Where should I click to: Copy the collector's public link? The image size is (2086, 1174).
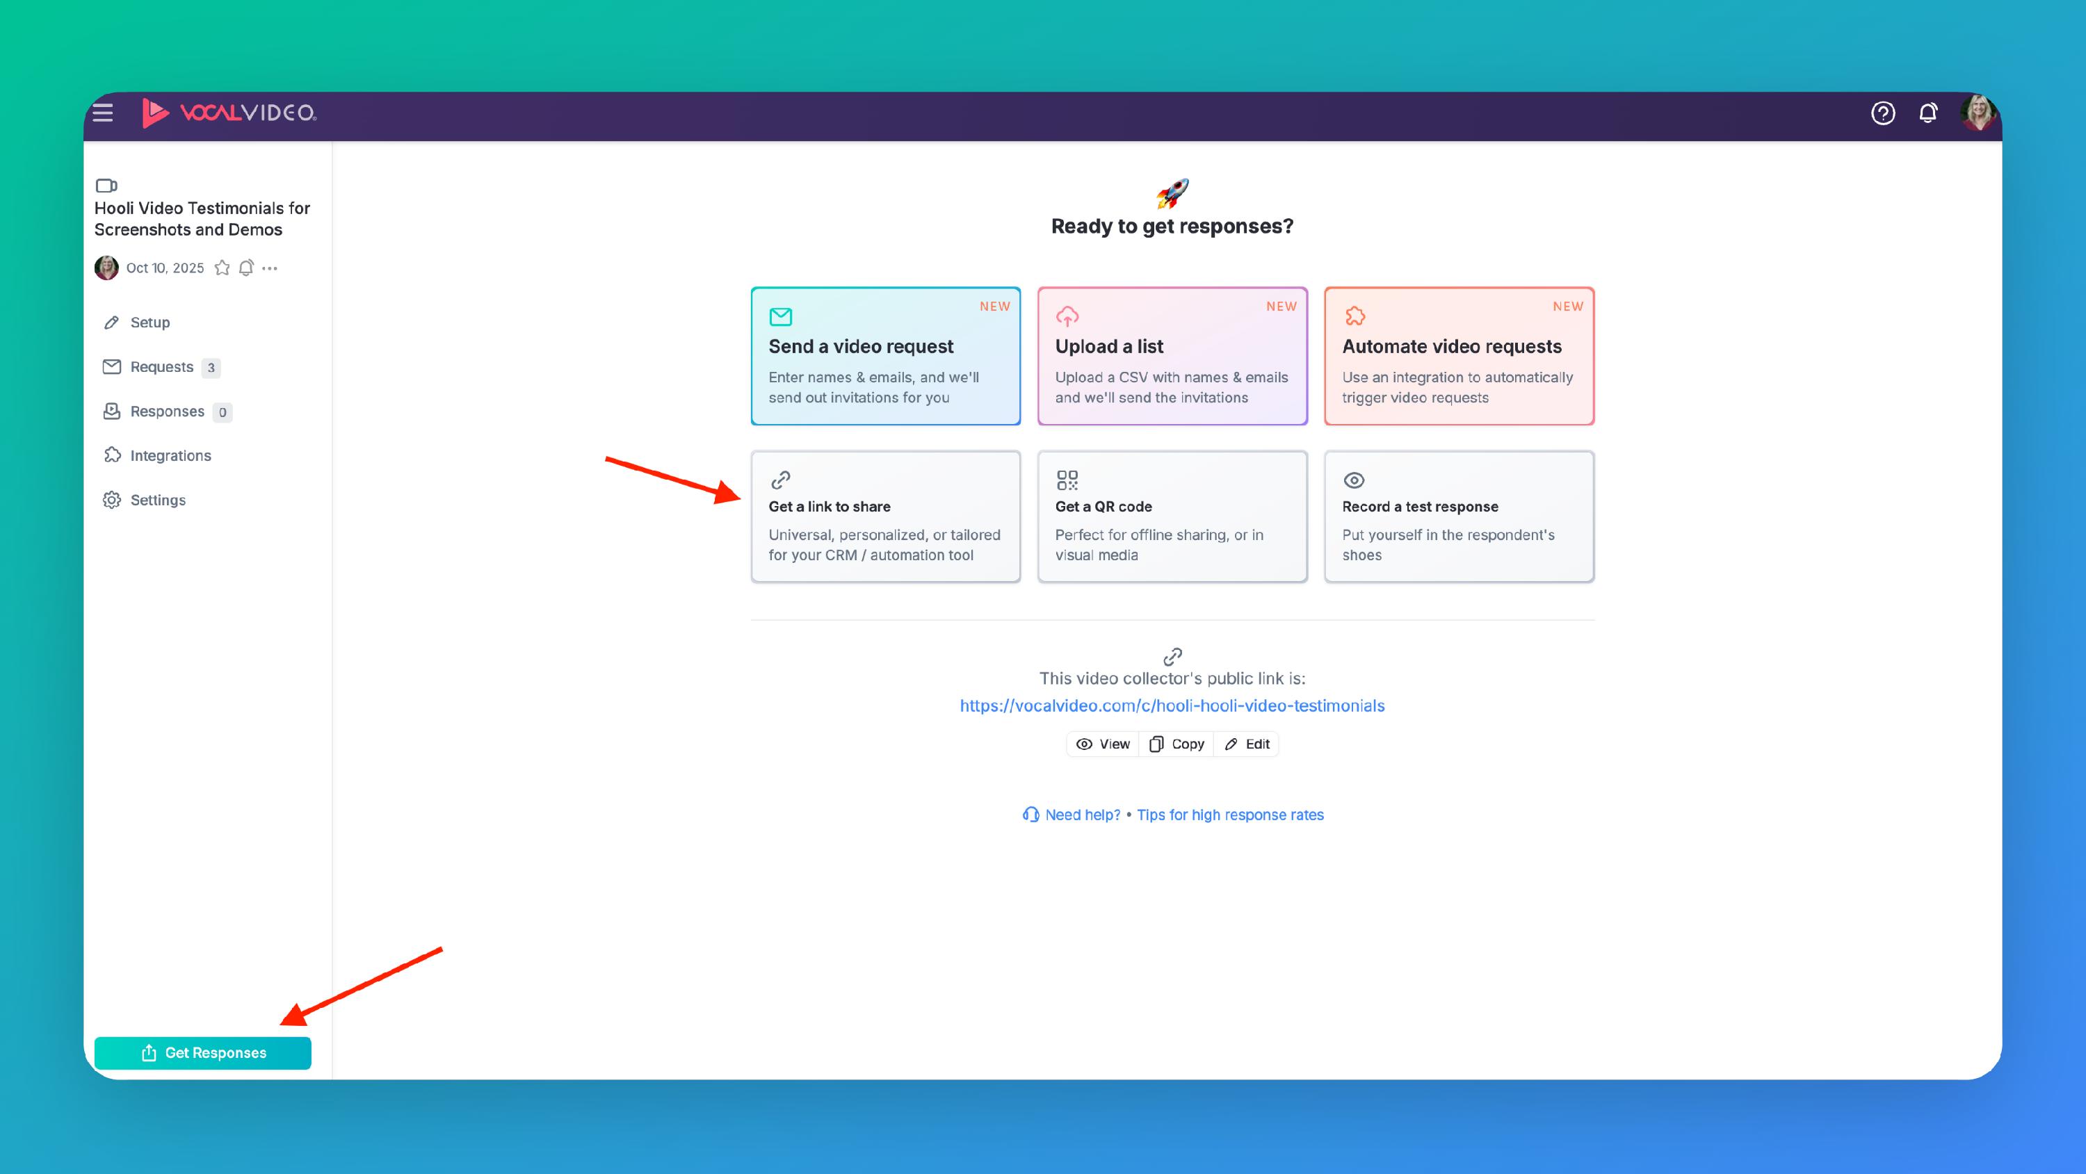[1177, 744]
